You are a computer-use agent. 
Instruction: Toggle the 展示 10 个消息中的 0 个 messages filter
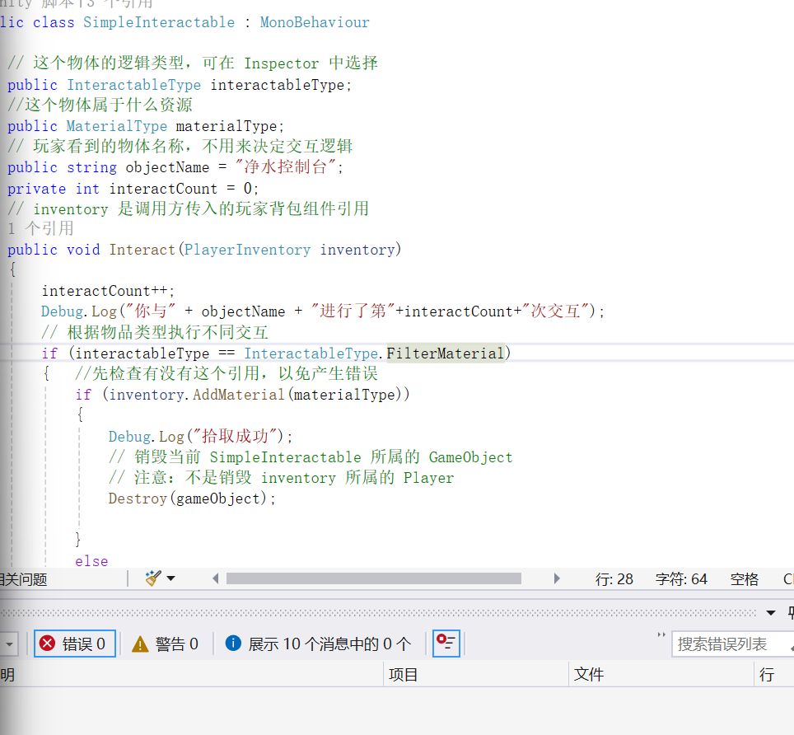point(318,644)
